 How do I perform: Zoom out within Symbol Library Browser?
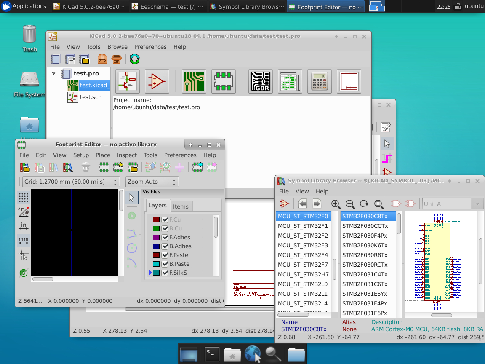(350, 203)
